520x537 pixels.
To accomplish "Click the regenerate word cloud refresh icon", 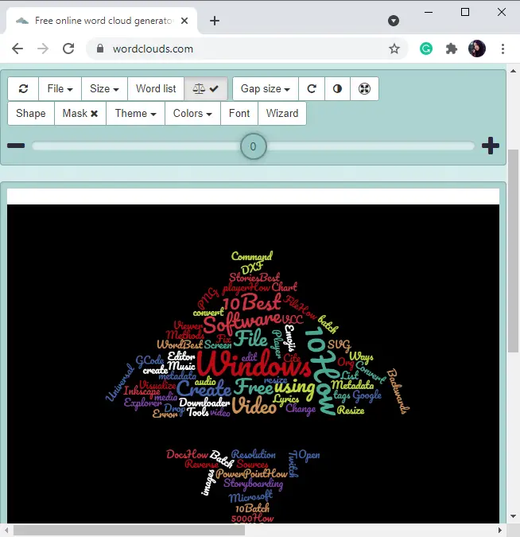I will 23,88.
